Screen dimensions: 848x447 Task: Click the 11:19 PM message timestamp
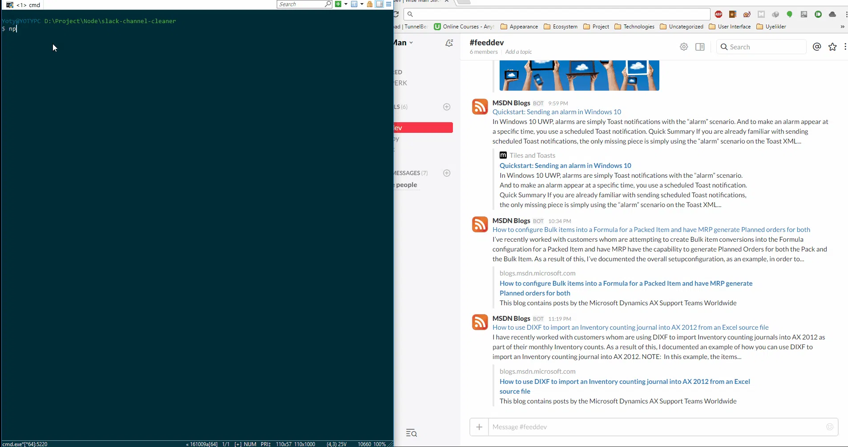pyautogui.click(x=560, y=319)
